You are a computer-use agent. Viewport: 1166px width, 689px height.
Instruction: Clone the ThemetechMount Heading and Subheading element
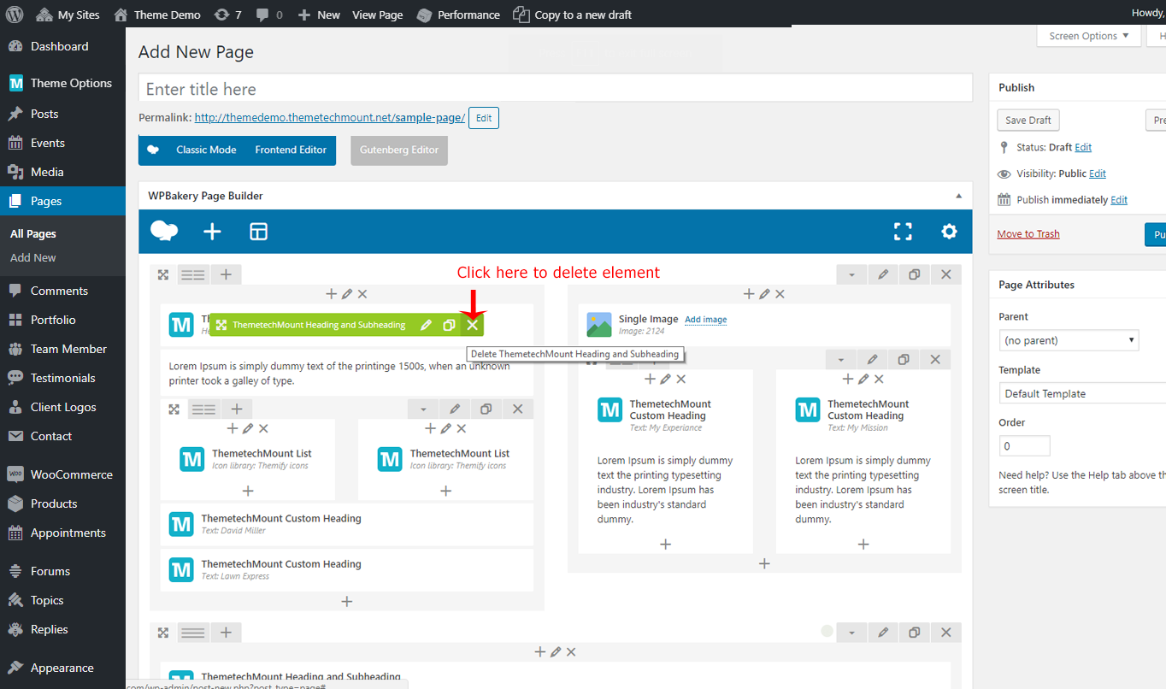[x=449, y=325]
